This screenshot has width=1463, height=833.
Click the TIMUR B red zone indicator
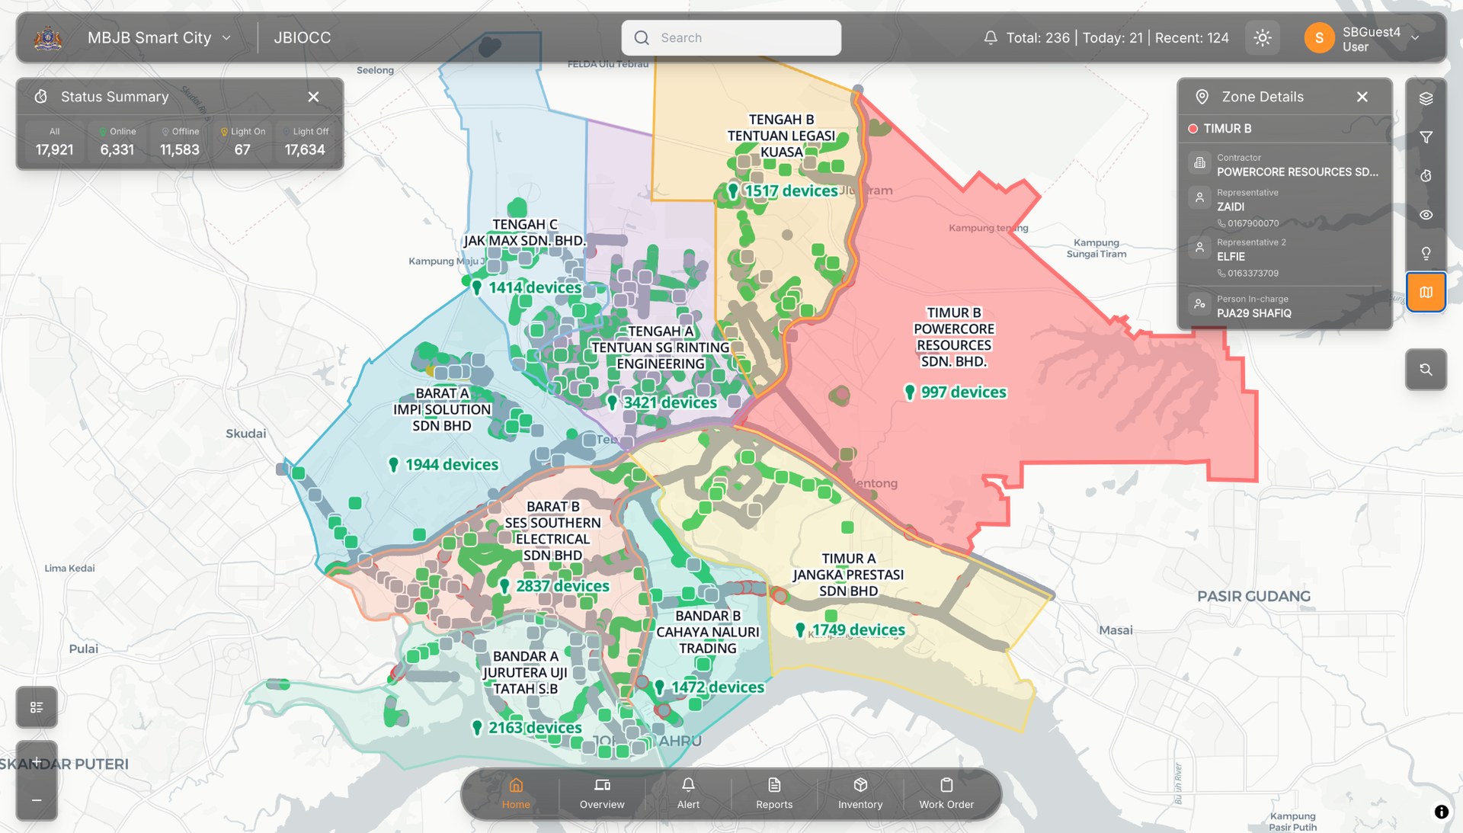coord(1192,129)
